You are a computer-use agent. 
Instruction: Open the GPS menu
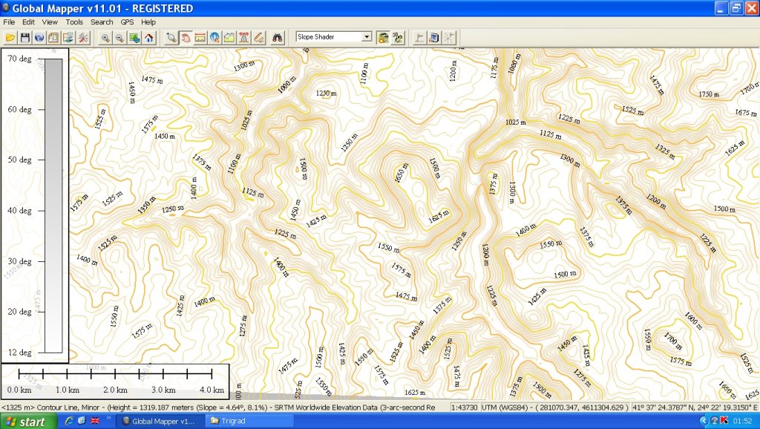coord(127,22)
